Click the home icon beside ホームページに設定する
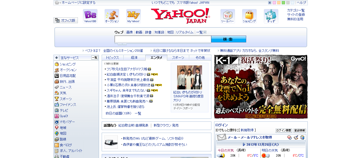361x158 pixels. coord(57,3)
